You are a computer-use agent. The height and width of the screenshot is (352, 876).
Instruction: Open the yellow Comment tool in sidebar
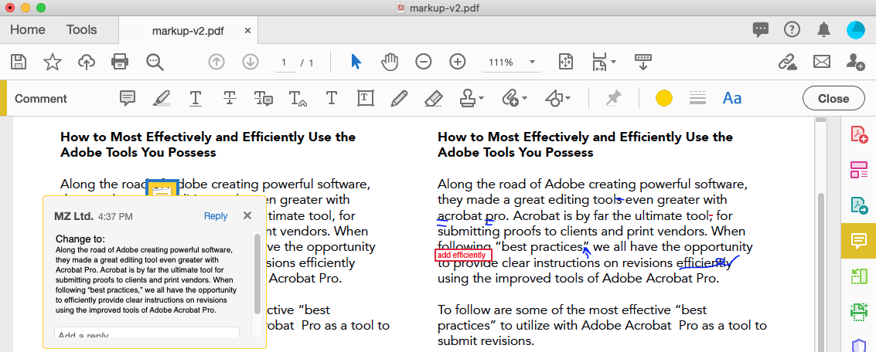[859, 241]
